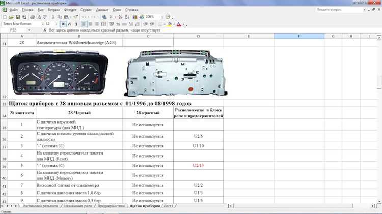This screenshot has height=214, width=382.
Task: Toggle center alignment for cell
Action: (90, 24)
